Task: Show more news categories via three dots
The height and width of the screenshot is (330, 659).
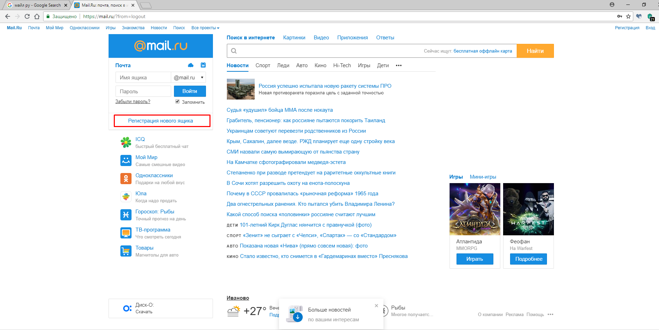Action: [x=399, y=65]
